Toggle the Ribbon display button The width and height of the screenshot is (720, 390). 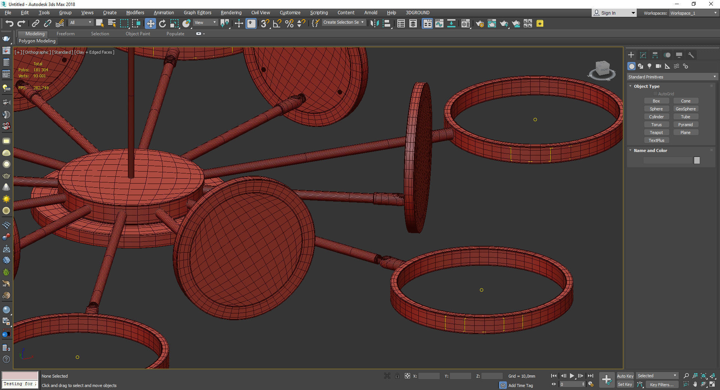pos(427,24)
